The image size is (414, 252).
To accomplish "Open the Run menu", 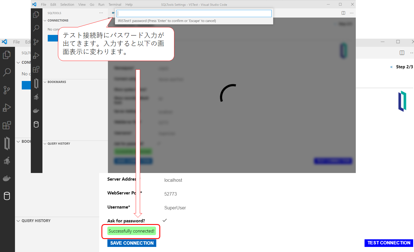I will tap(101, 5).
